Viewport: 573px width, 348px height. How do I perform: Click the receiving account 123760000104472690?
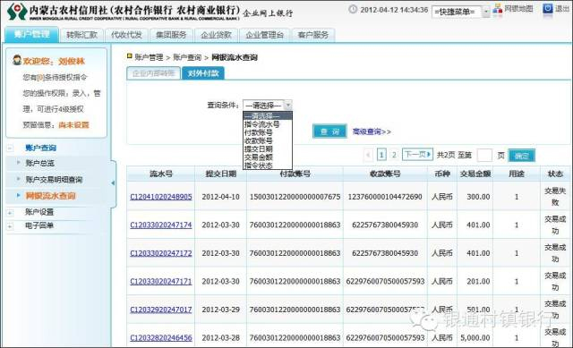(x=385, y=197)
